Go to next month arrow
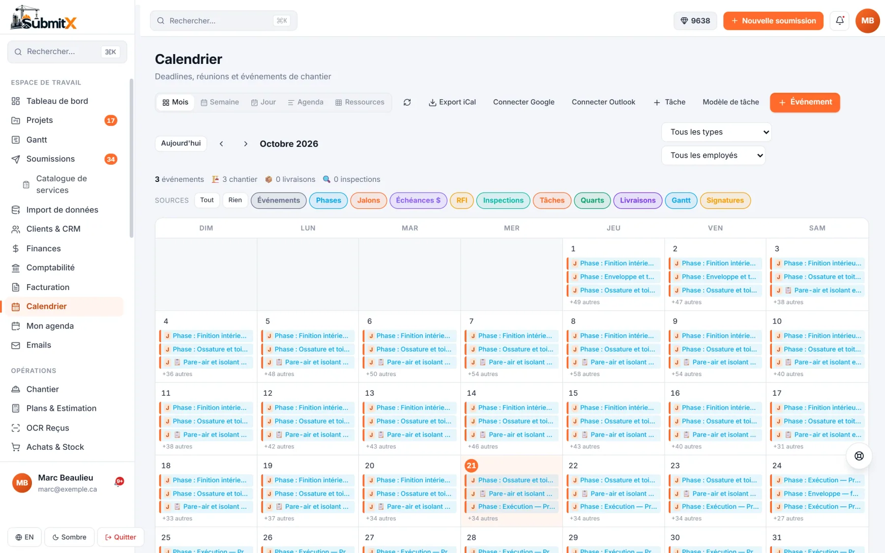 tap(246, 144)
